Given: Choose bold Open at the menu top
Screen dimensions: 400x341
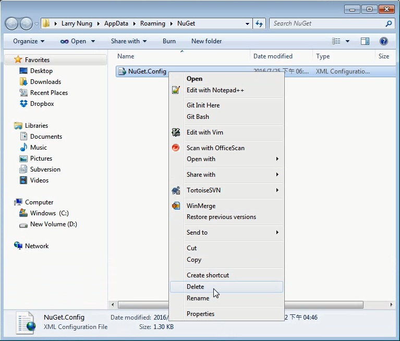Looking at the screenshot, I should pyautogui.click(x=226, y=79).
